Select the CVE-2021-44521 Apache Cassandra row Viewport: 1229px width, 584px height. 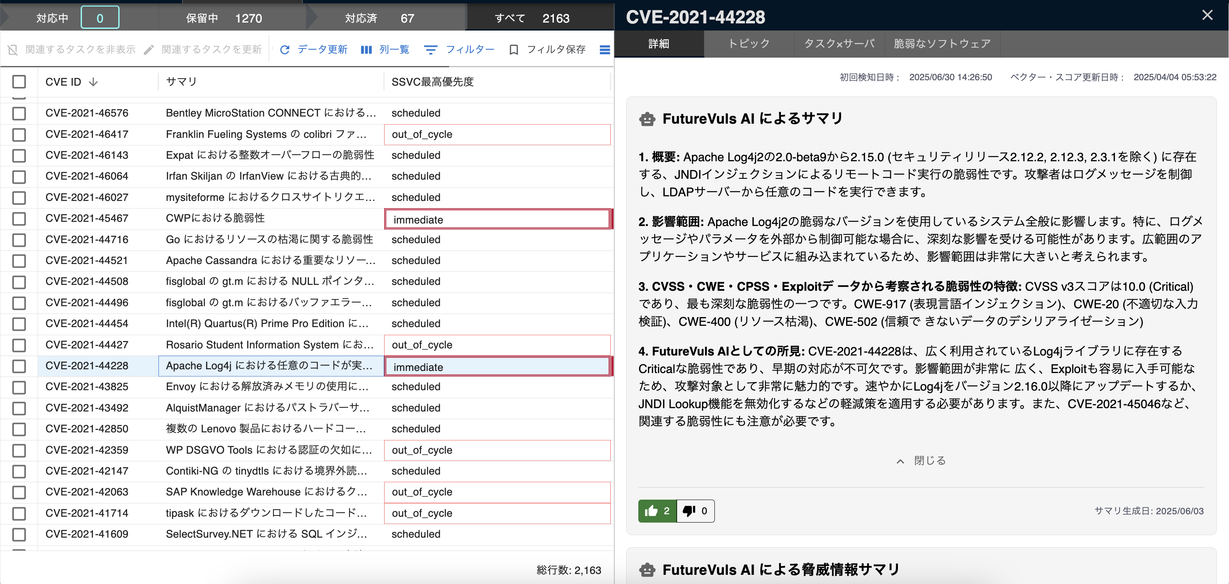(x=307, y=261)
